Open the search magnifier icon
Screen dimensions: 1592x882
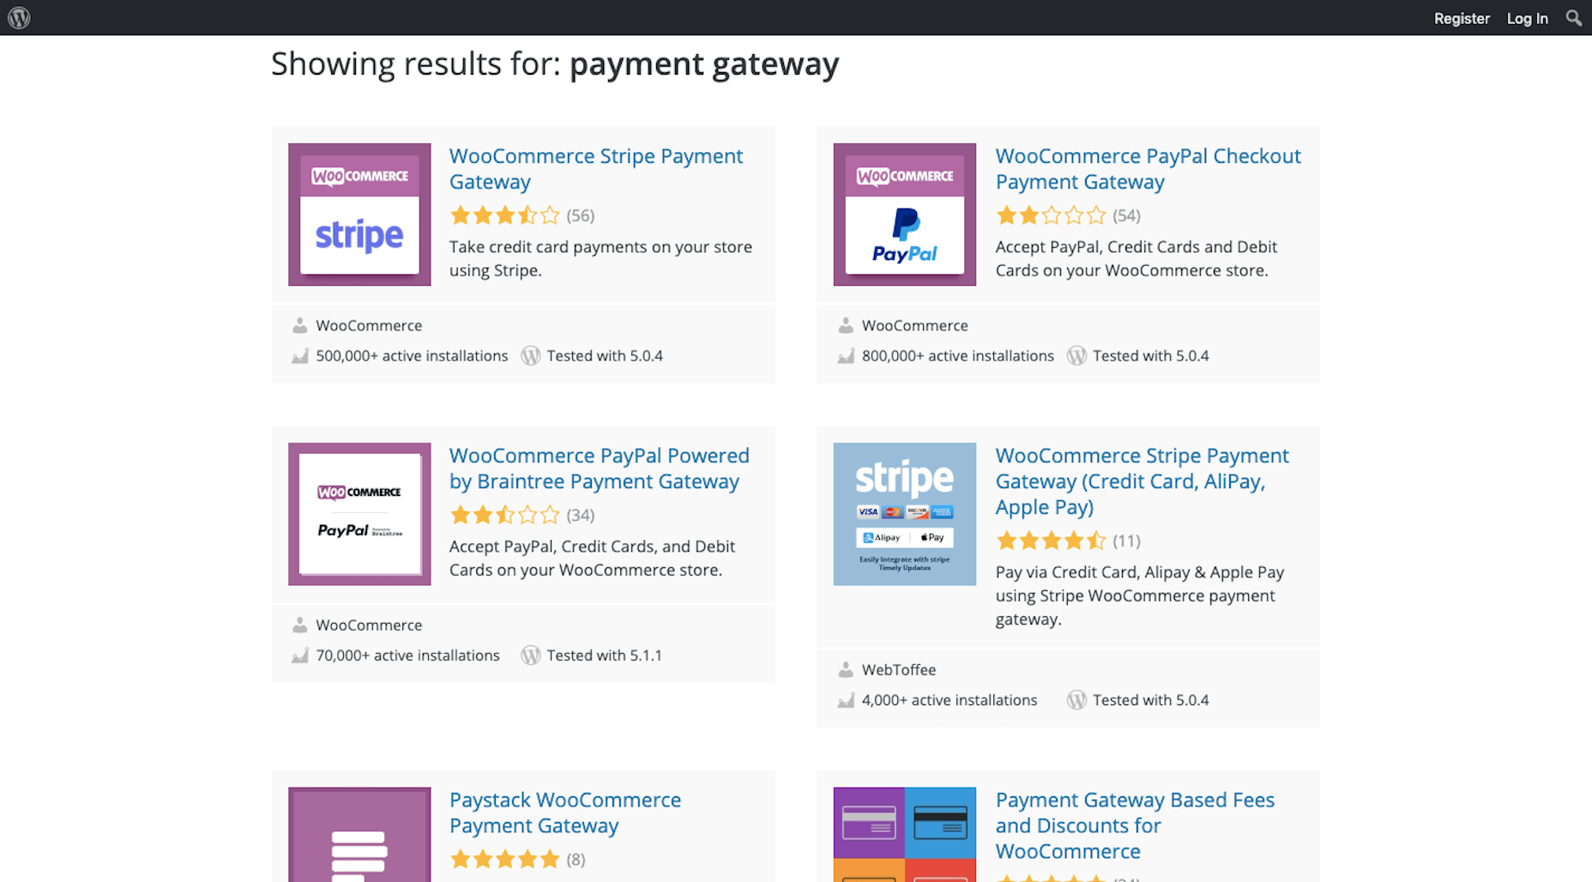tap(1573, 18)
